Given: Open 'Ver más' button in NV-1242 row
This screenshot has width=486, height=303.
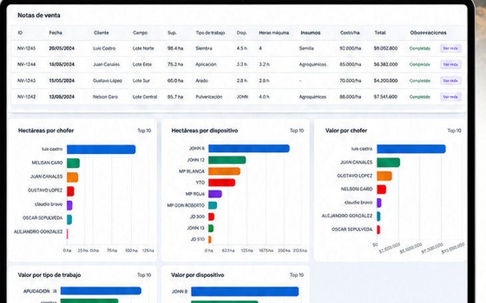Looking at the screenshot, I should 451,96.
